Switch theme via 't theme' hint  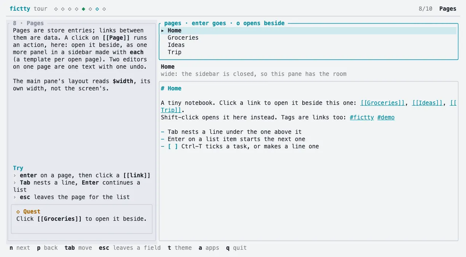tap(180, 248)
